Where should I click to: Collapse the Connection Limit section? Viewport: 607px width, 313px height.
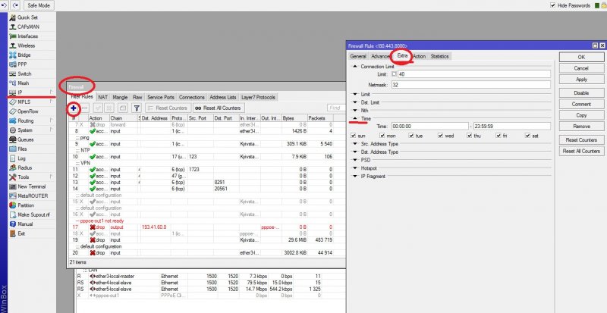pos(354,67)
